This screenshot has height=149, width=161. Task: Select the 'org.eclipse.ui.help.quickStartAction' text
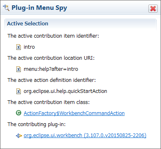65,91
